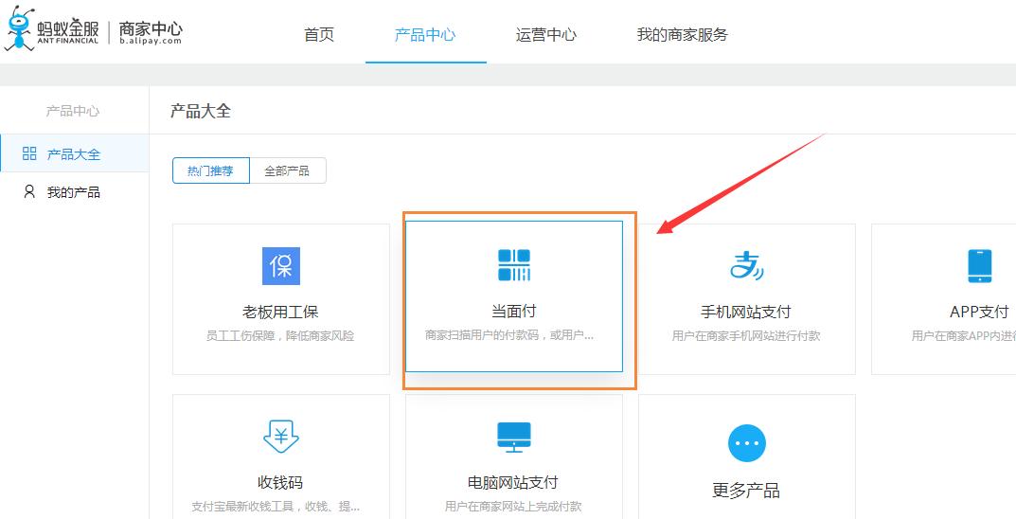Screen dimensions: 1016x519
Task: Click the APP支付 phone icon
Action: click(979, 266)
